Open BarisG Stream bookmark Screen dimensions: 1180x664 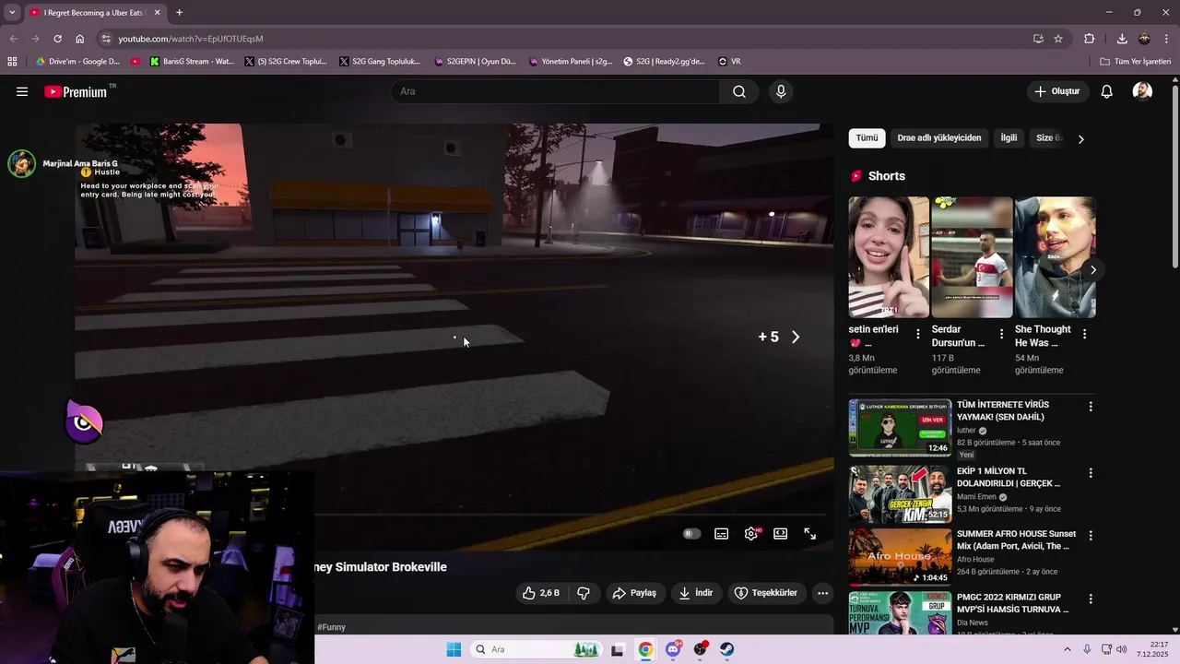point(191,62)
